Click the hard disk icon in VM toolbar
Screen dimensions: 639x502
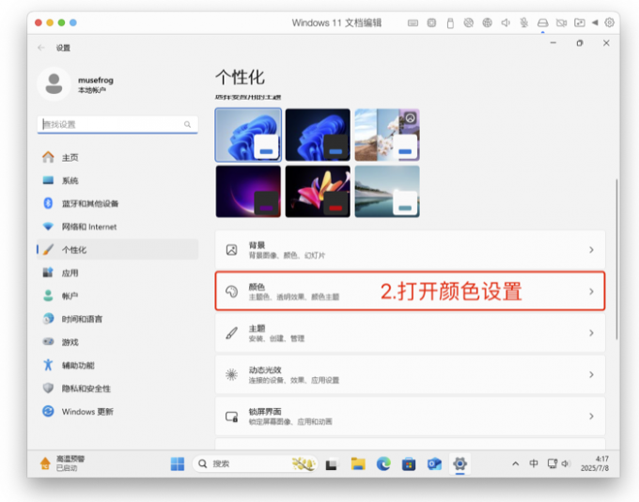(x=543, y=23)
